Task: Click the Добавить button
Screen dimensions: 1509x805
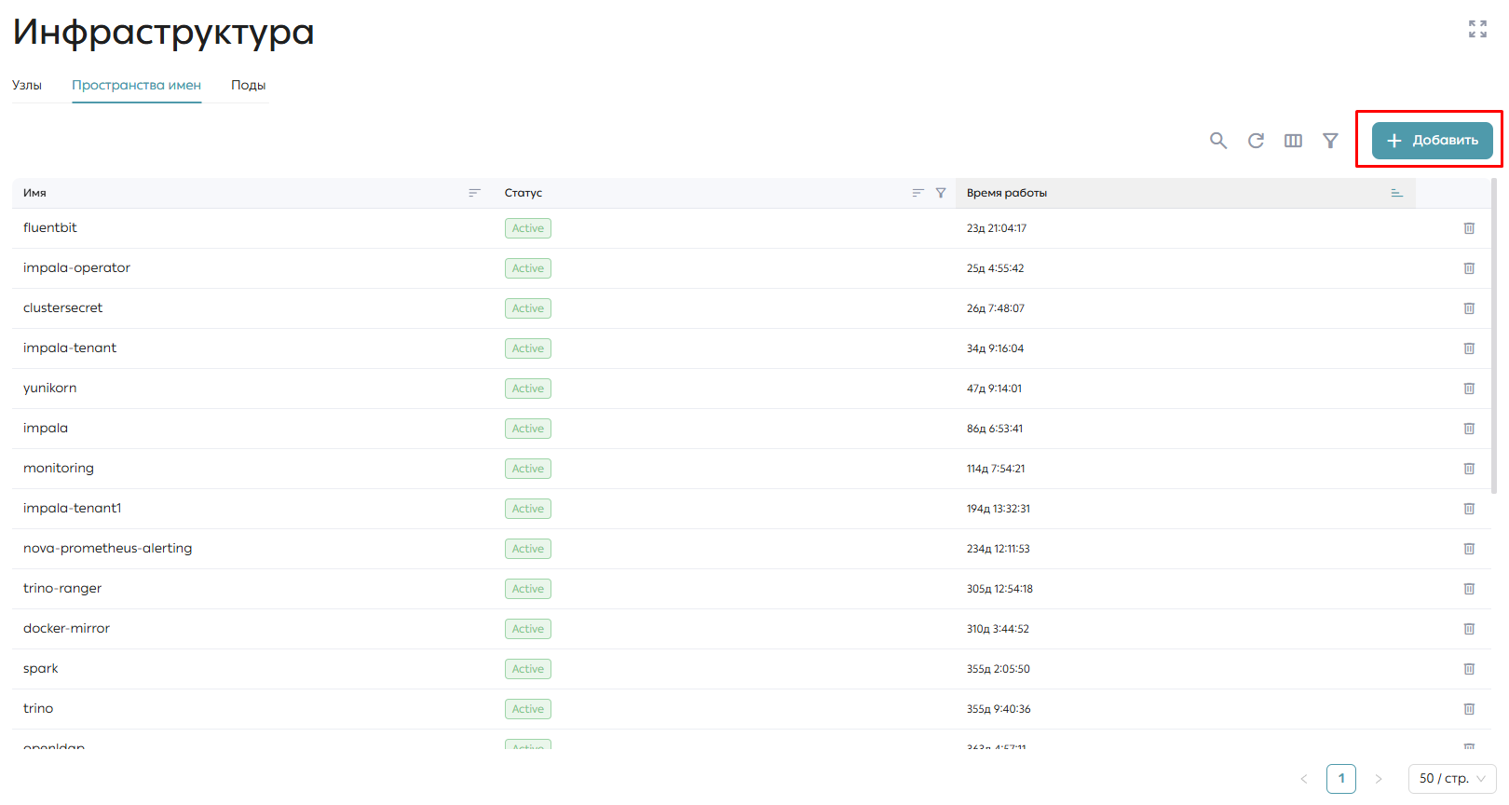Action: 1433,141
